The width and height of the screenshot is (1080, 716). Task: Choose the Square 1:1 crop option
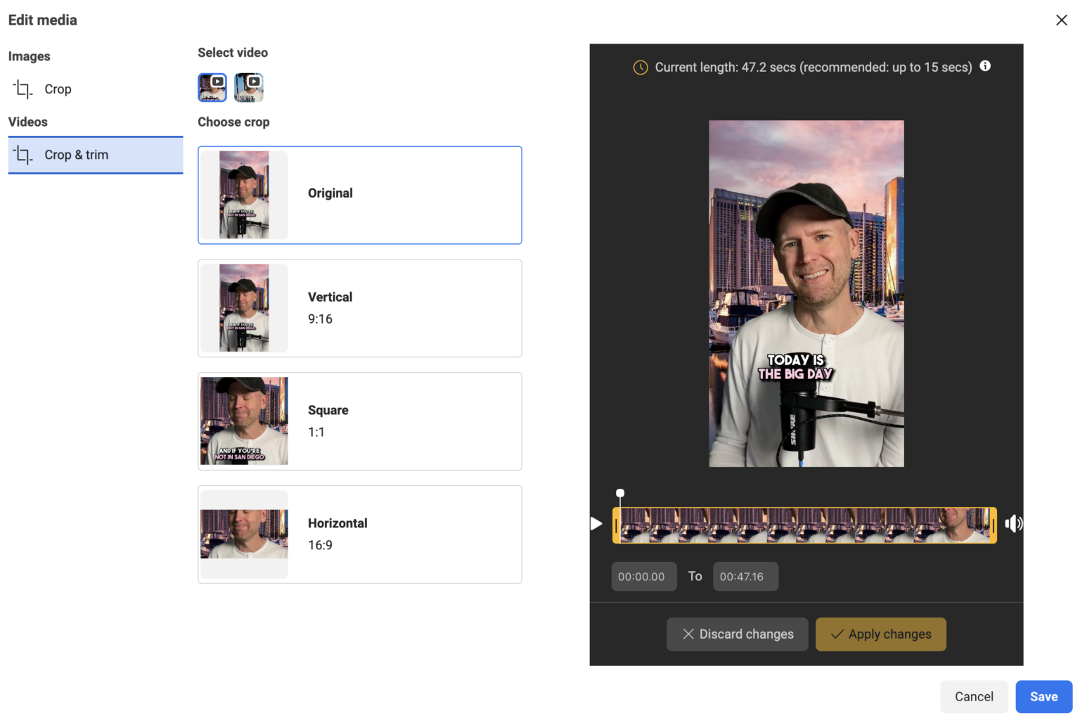[x=359, y=421]
